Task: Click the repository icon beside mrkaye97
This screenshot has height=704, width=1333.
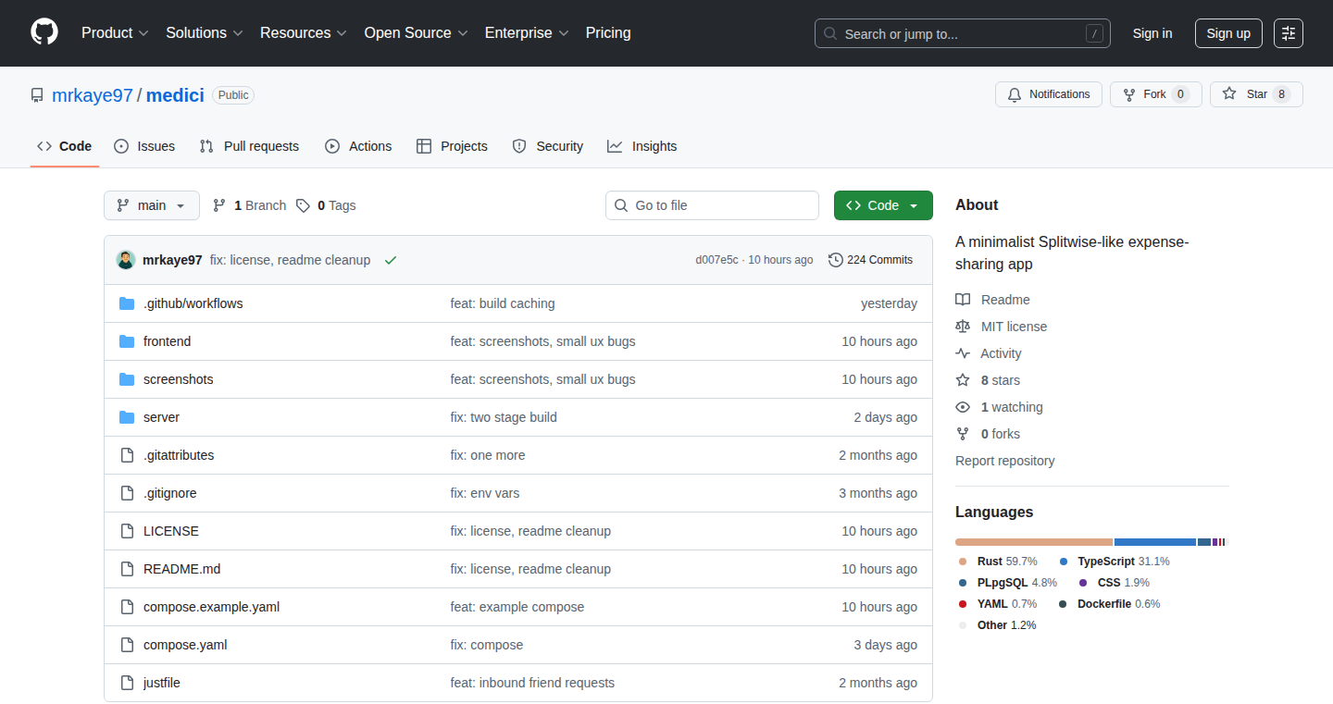Action: (x=37, y=95)
